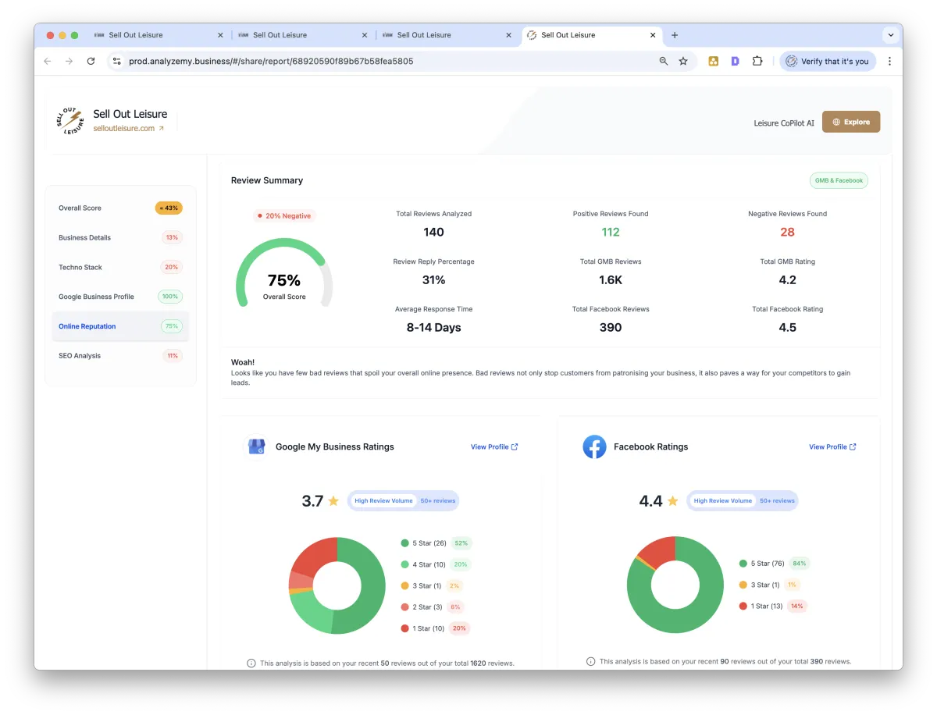Open the Extensions puzzle icon
This screenshot has width=937, height=715.
click(757, 61)
